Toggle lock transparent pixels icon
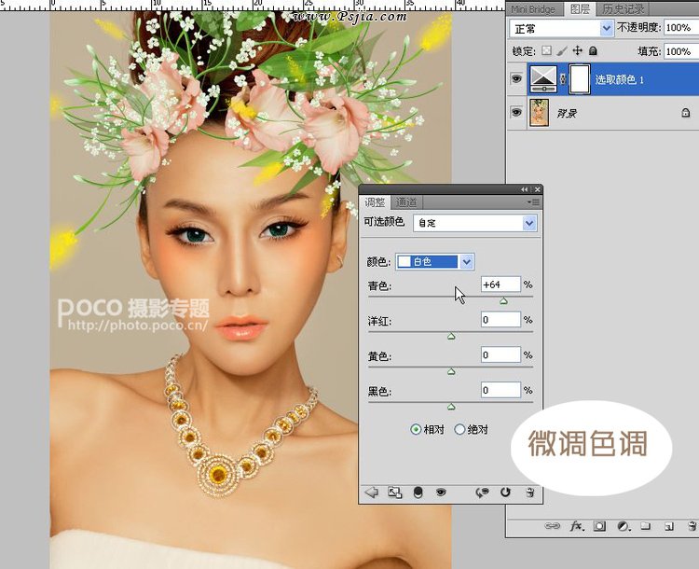 pos(546,50)
